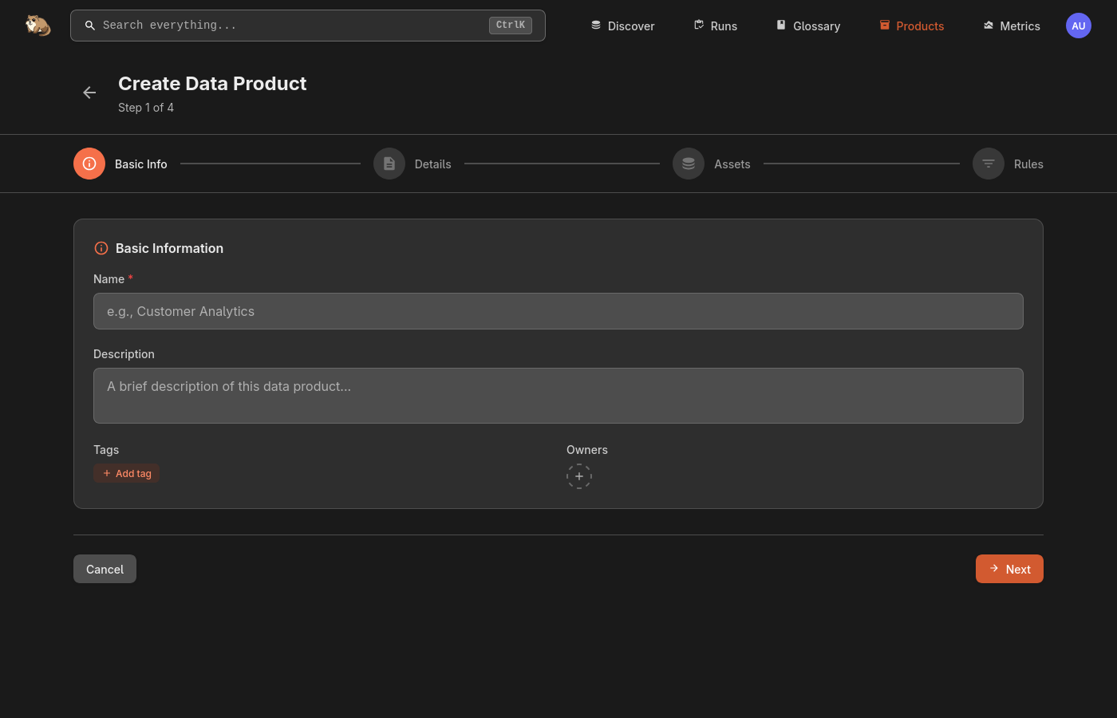
Task: Click the info icon beside Basic Information
Action: click(101, 248)
